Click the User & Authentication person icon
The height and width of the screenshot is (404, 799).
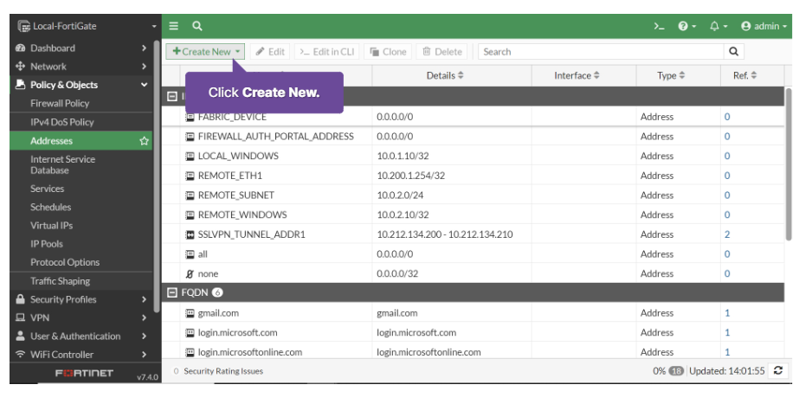click(21, 336)
